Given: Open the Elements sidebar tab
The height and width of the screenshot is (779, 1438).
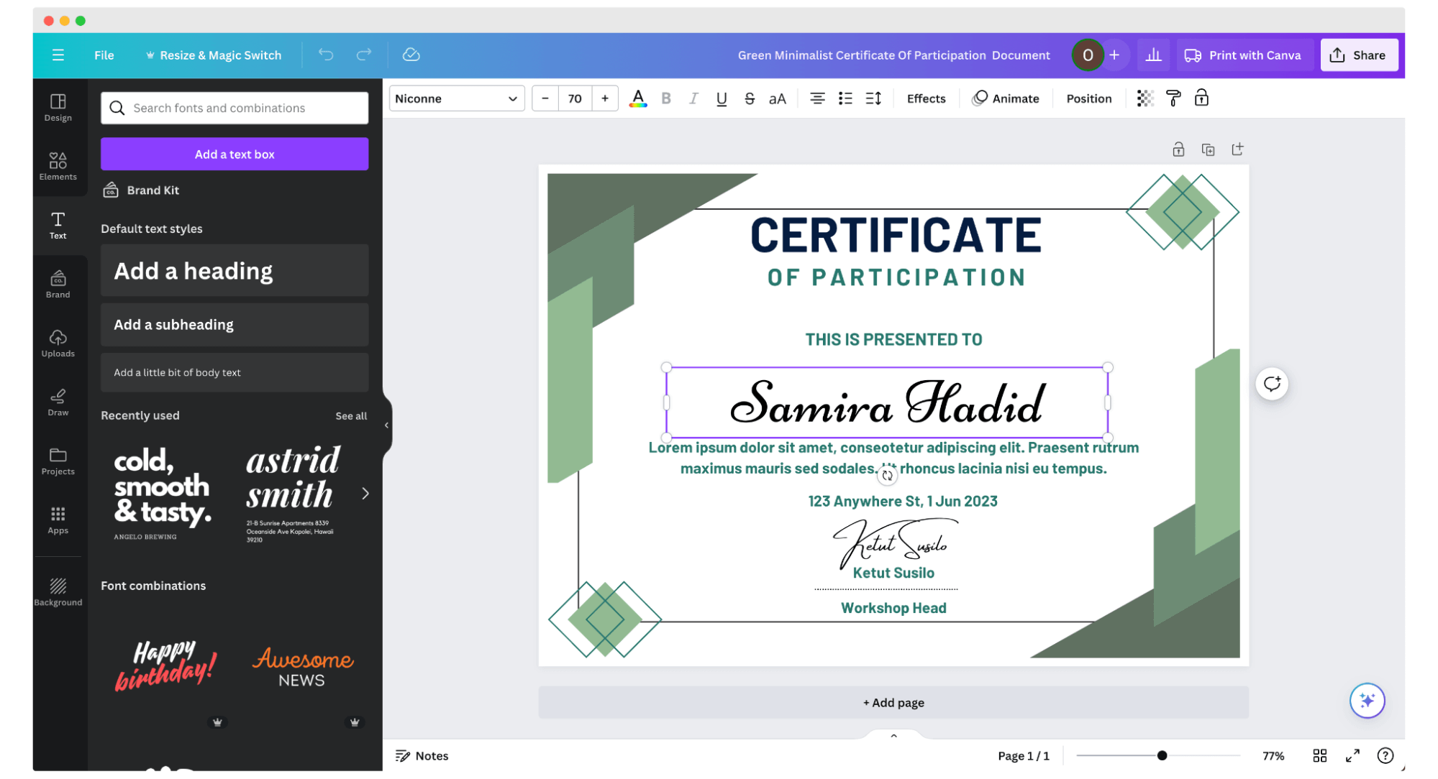Looking at the screenshot, I should tap(58, 166).
